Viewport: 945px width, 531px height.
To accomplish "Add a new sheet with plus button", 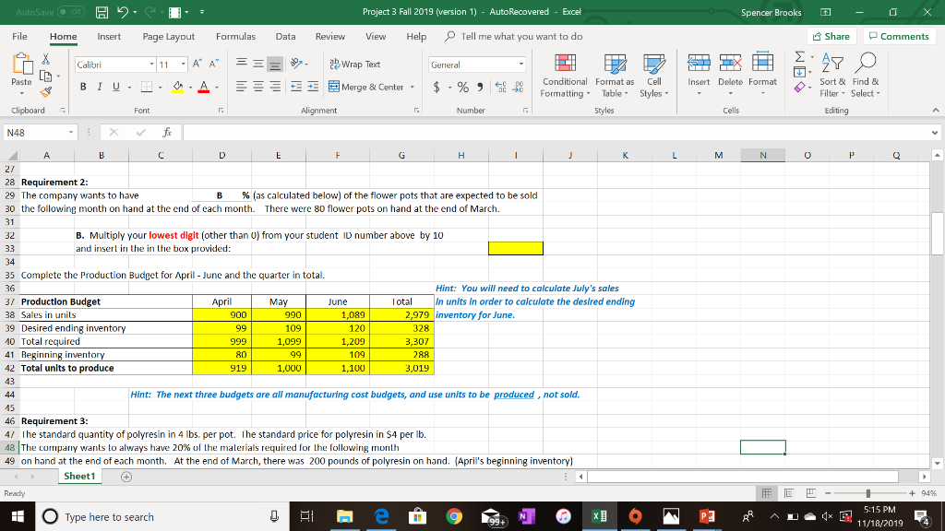I will pos(126,477).
